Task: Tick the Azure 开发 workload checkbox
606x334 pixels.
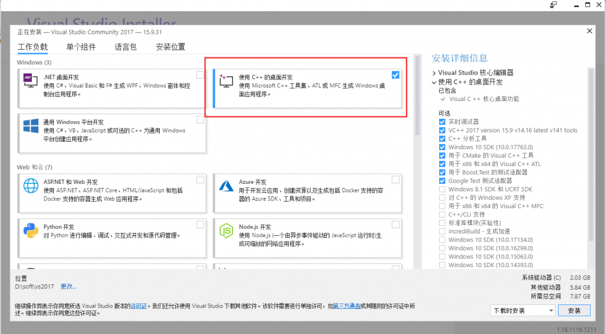Action: click(x=395, y=180)
